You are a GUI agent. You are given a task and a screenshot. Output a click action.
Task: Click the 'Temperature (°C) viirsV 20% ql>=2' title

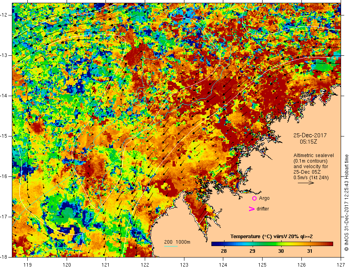click(x=271, y=237)
